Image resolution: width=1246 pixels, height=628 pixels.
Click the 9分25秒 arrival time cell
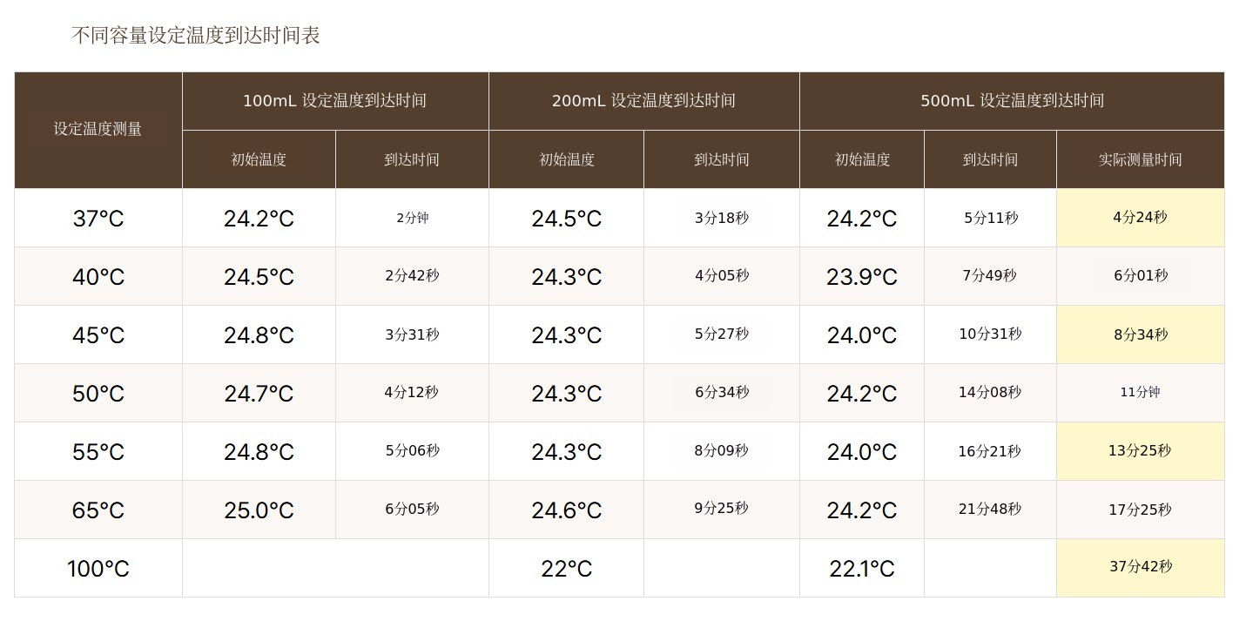tap(721, 509)
